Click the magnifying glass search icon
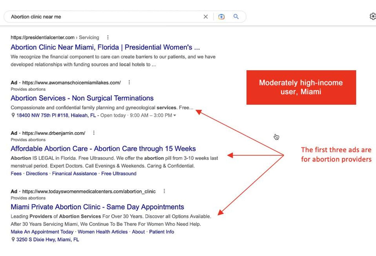The width and height of the screenshot is (376, 256). 236,17
